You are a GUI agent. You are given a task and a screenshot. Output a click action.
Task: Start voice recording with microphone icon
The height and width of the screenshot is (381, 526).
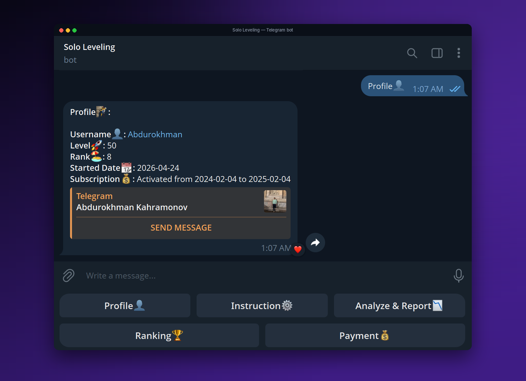click(x=458, y=276)
